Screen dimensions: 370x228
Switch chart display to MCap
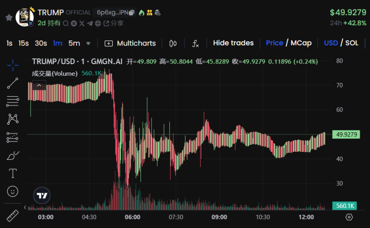pyautogui.click(x=301, y=43)
